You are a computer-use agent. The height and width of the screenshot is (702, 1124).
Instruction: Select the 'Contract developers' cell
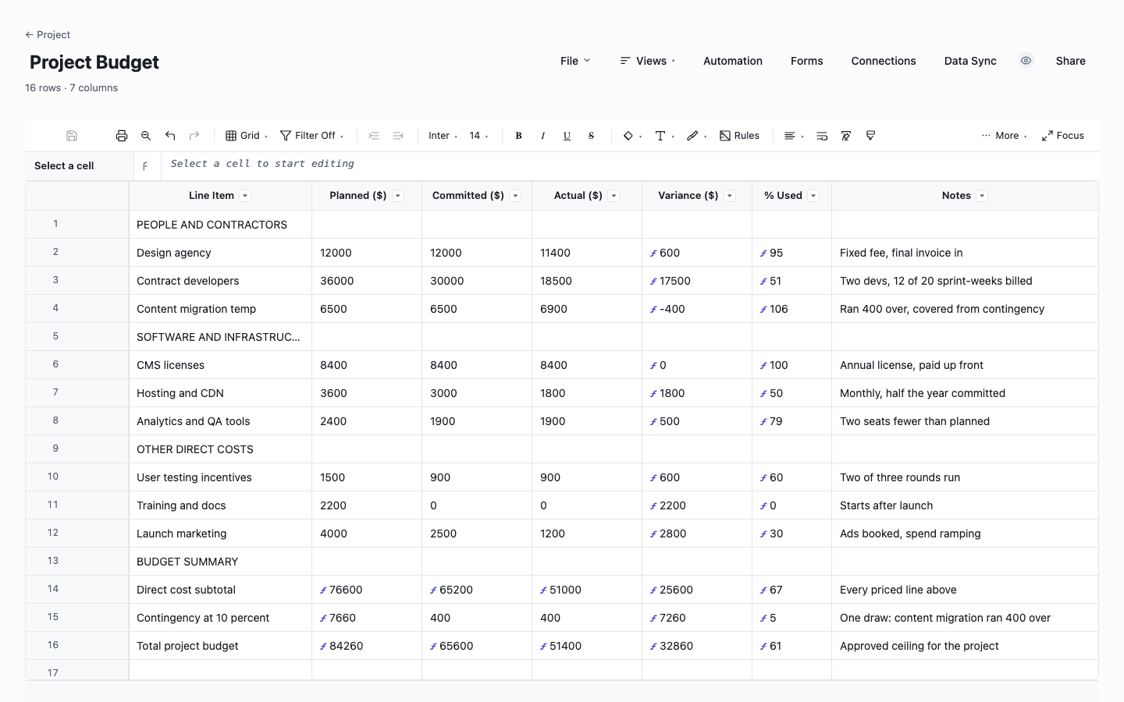click(220, 281)
